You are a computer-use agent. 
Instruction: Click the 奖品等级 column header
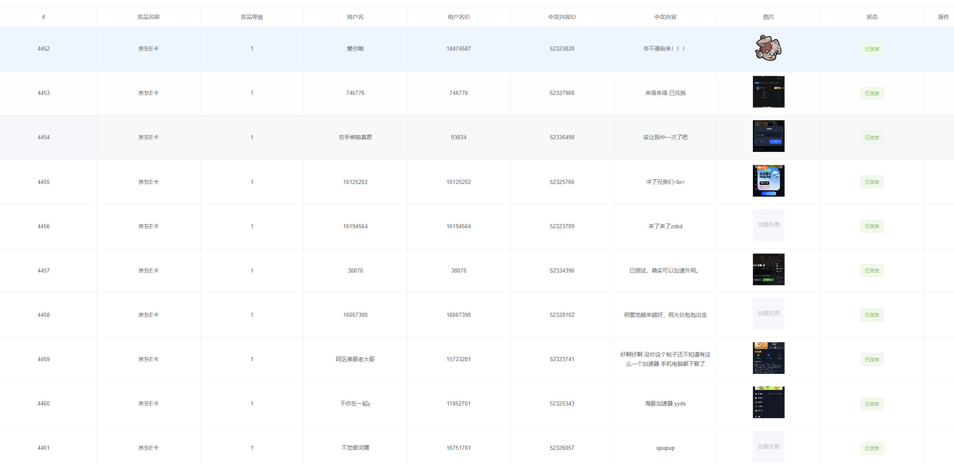pos(252,17)
